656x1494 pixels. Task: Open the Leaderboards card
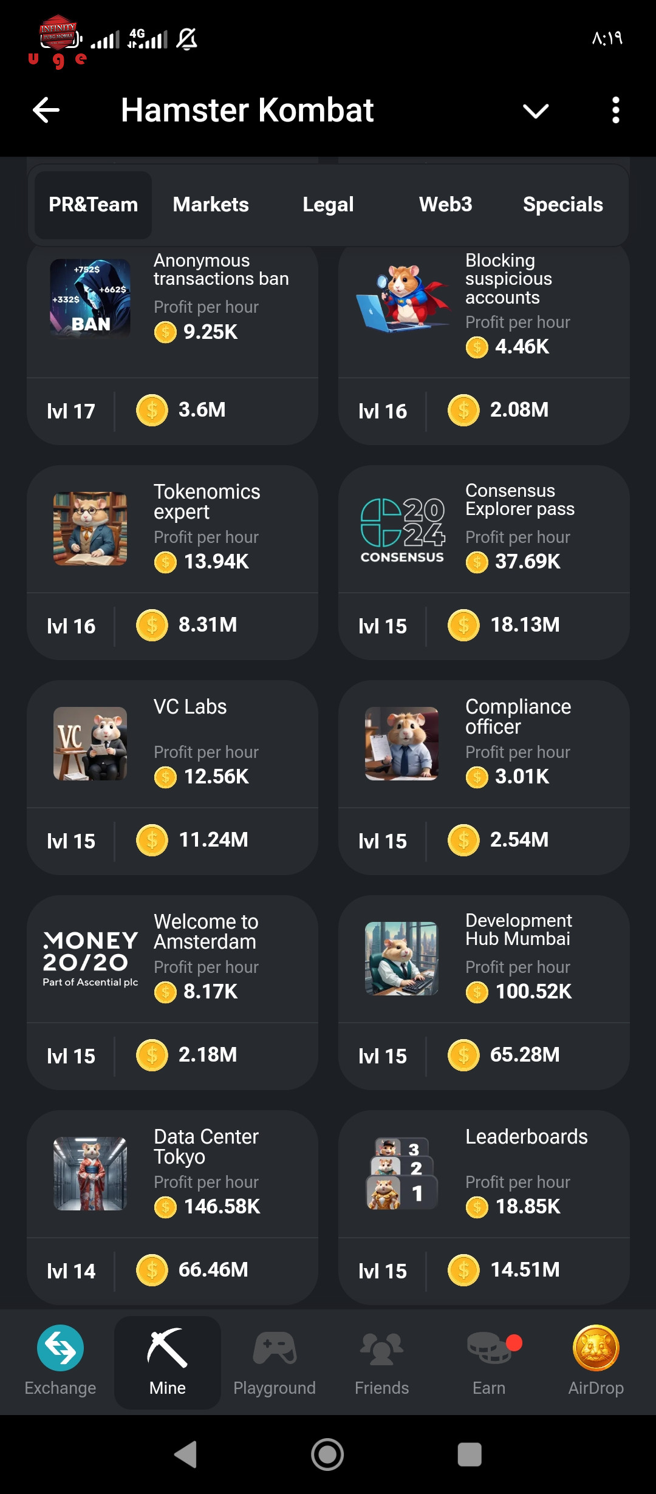(x=484, y=1207)
